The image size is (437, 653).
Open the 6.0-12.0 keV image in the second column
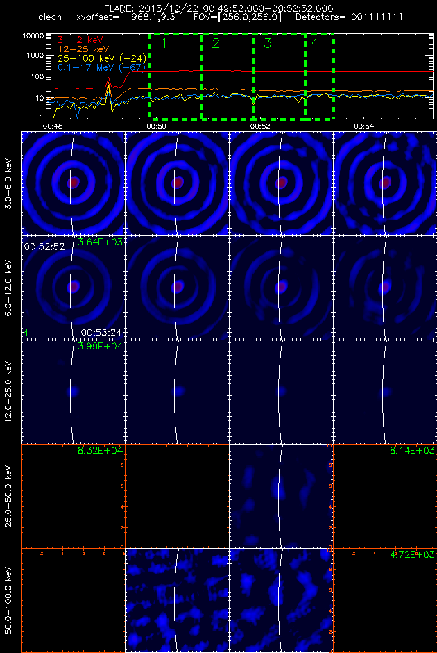[x=177, y=288]
